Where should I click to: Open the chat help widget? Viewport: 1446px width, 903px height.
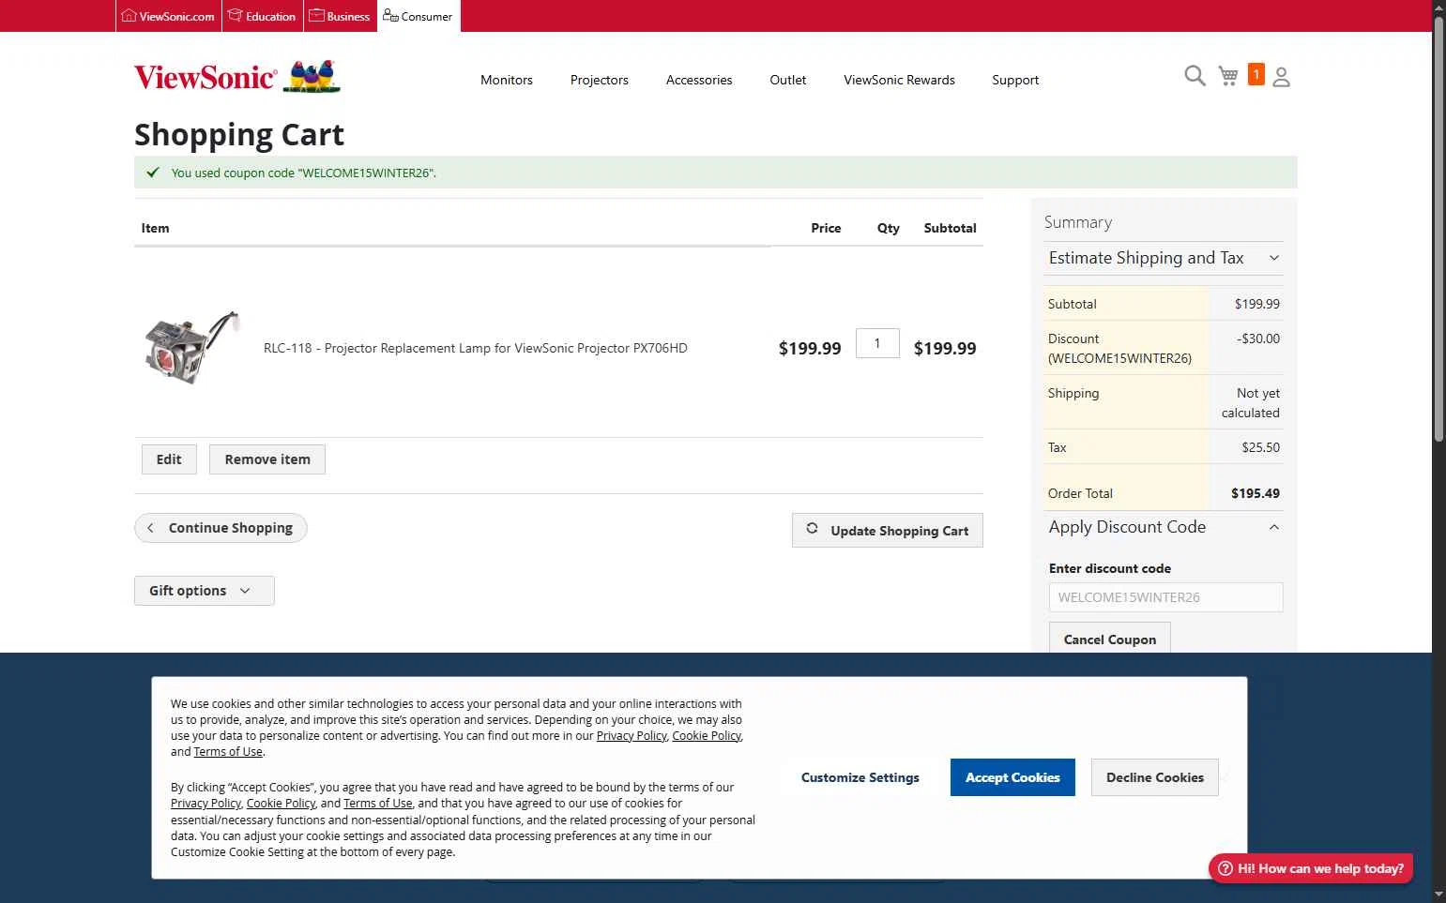point(1311,868)
